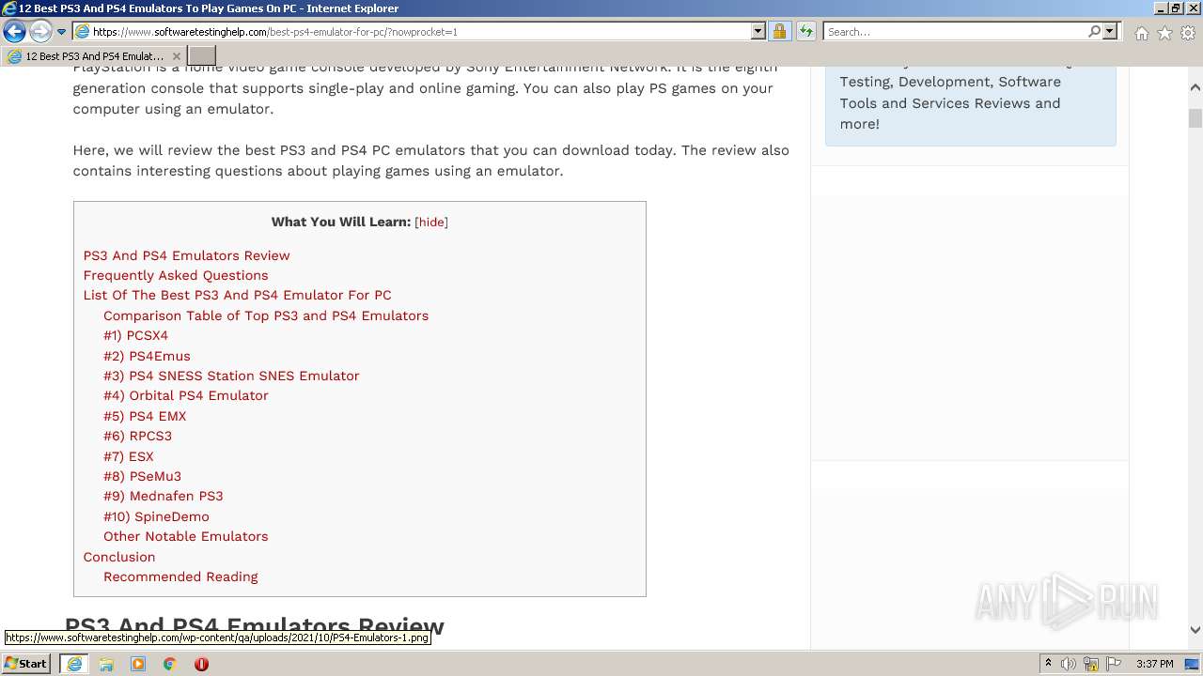Open the Home page icon
Image resolution: width=1203 pixels, height=676 pixels.
(1141, 33)
